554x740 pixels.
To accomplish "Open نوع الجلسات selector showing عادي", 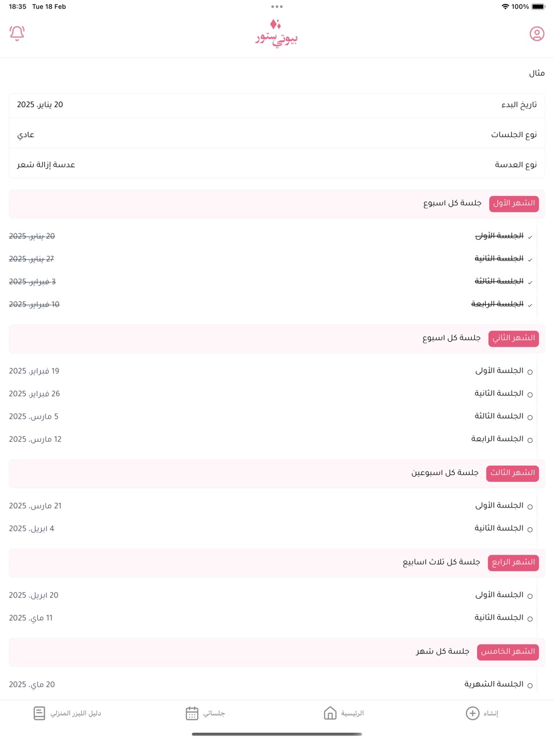I will tap(277, 135).
